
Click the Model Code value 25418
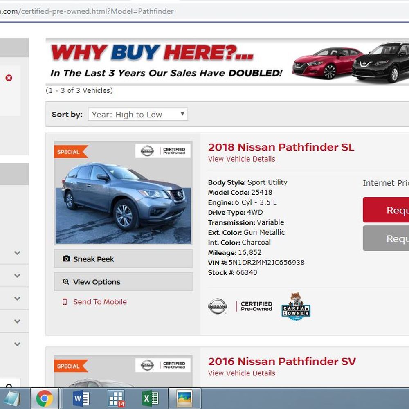click(x=262, y=193)
